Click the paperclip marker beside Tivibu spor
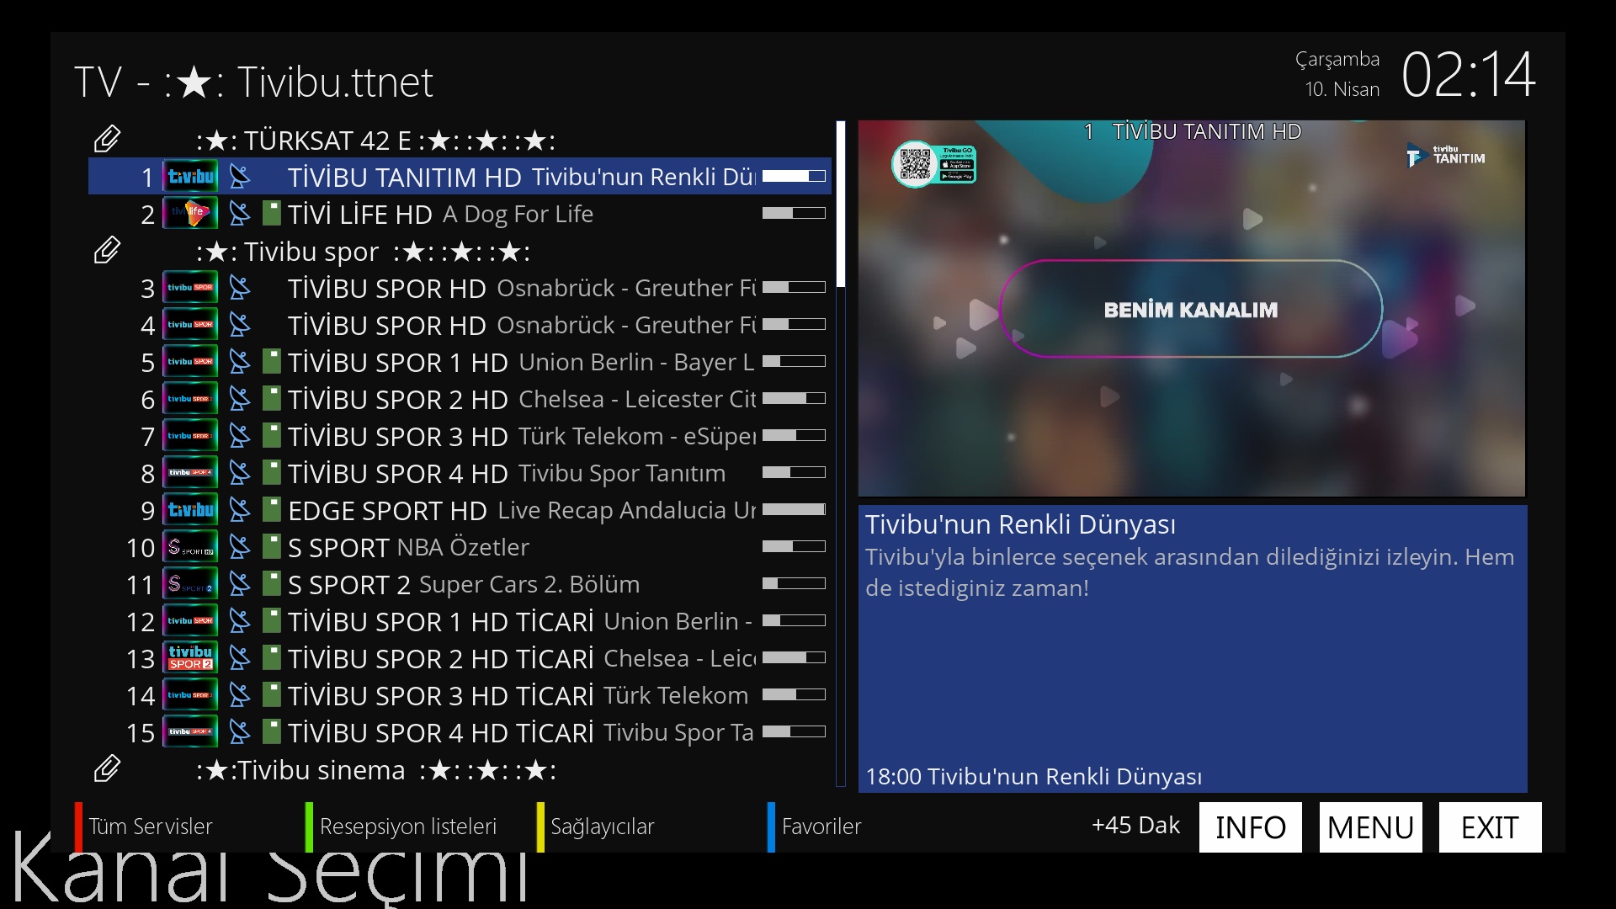 (107, 250)
